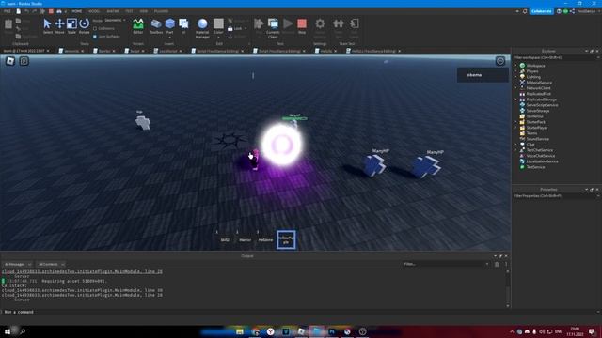602x338 pixels.
Task: Expand the ReplicatedStorage tree node
Action: [x=515, y=100]
